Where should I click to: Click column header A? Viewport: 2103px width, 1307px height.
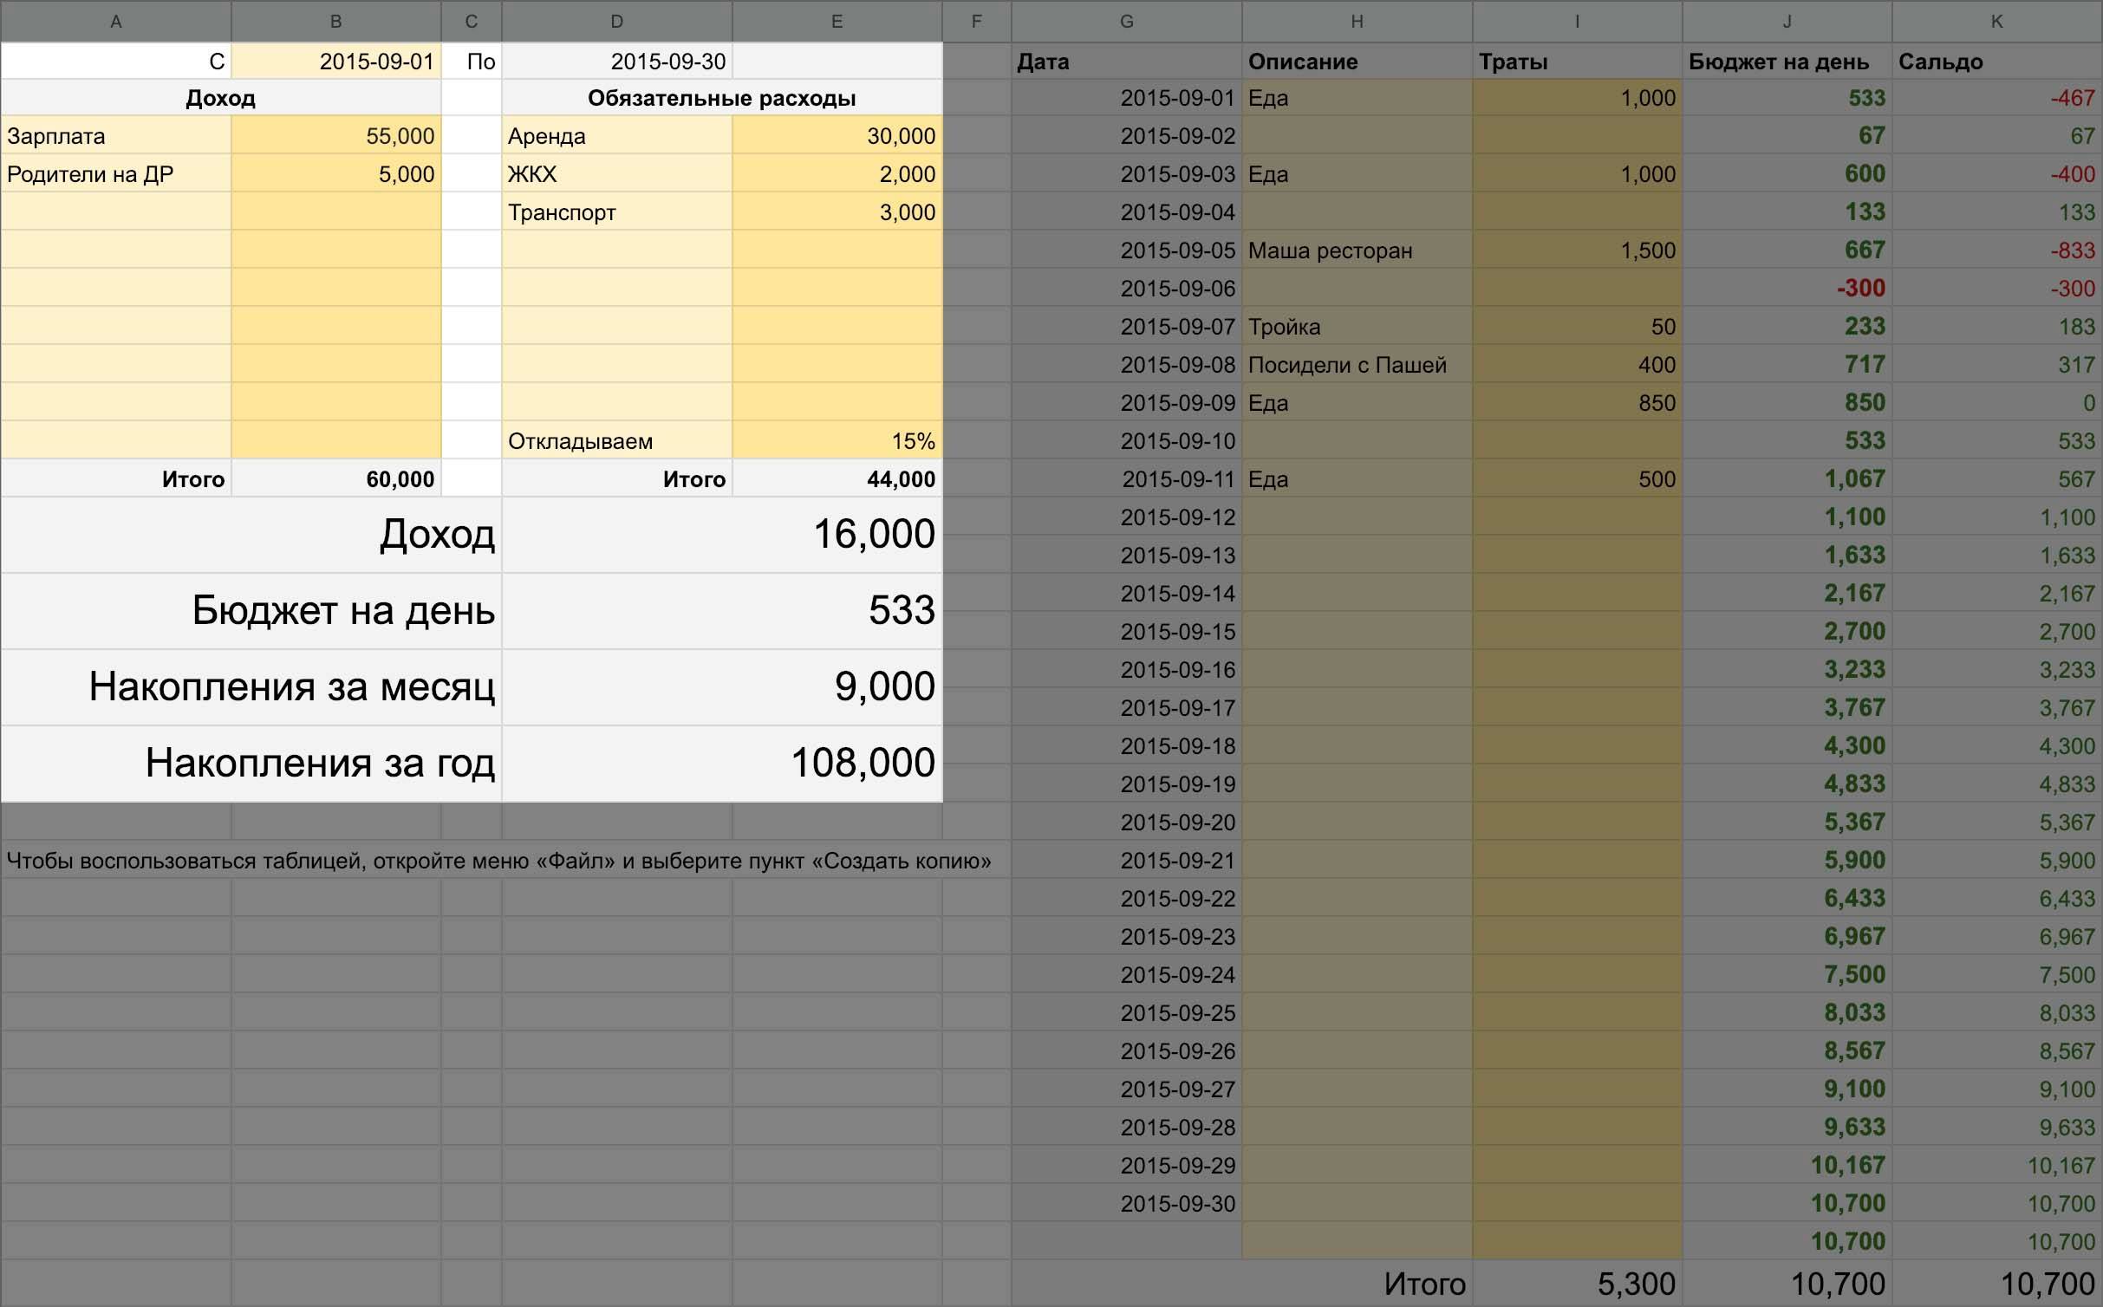coord(116,22)
